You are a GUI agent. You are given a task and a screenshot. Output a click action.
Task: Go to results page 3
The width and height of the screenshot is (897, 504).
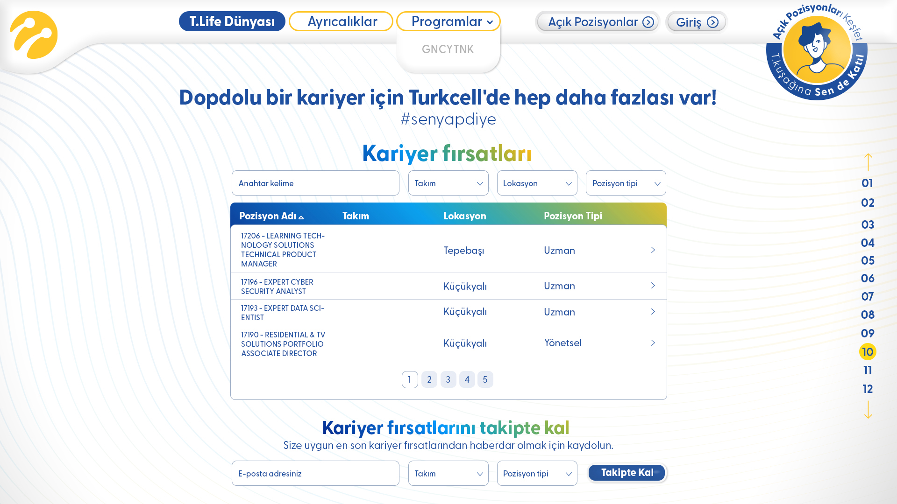click(x=448, y=379)
